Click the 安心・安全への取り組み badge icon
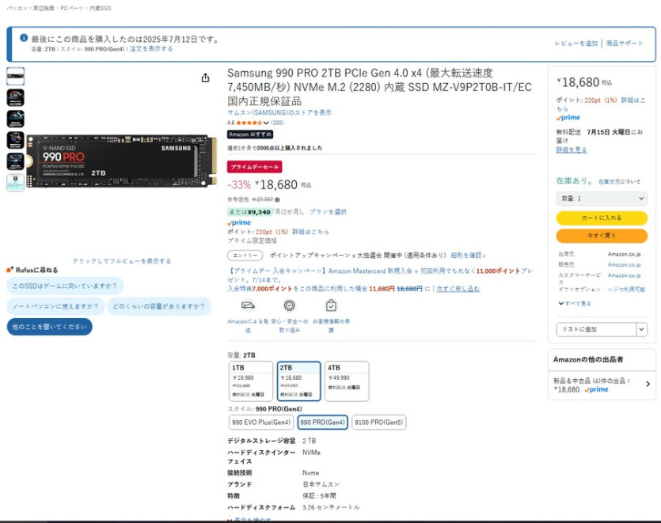This screenshot has width=661, height=523. (x=290, y=305)
